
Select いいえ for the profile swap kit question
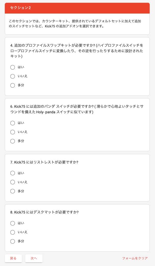[13, 76]
